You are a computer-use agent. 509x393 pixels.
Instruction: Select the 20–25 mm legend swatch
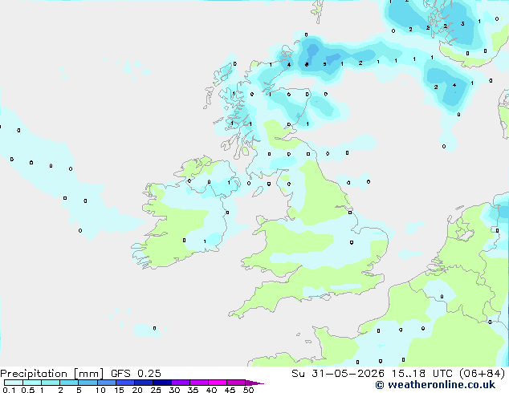coord(143,383)
